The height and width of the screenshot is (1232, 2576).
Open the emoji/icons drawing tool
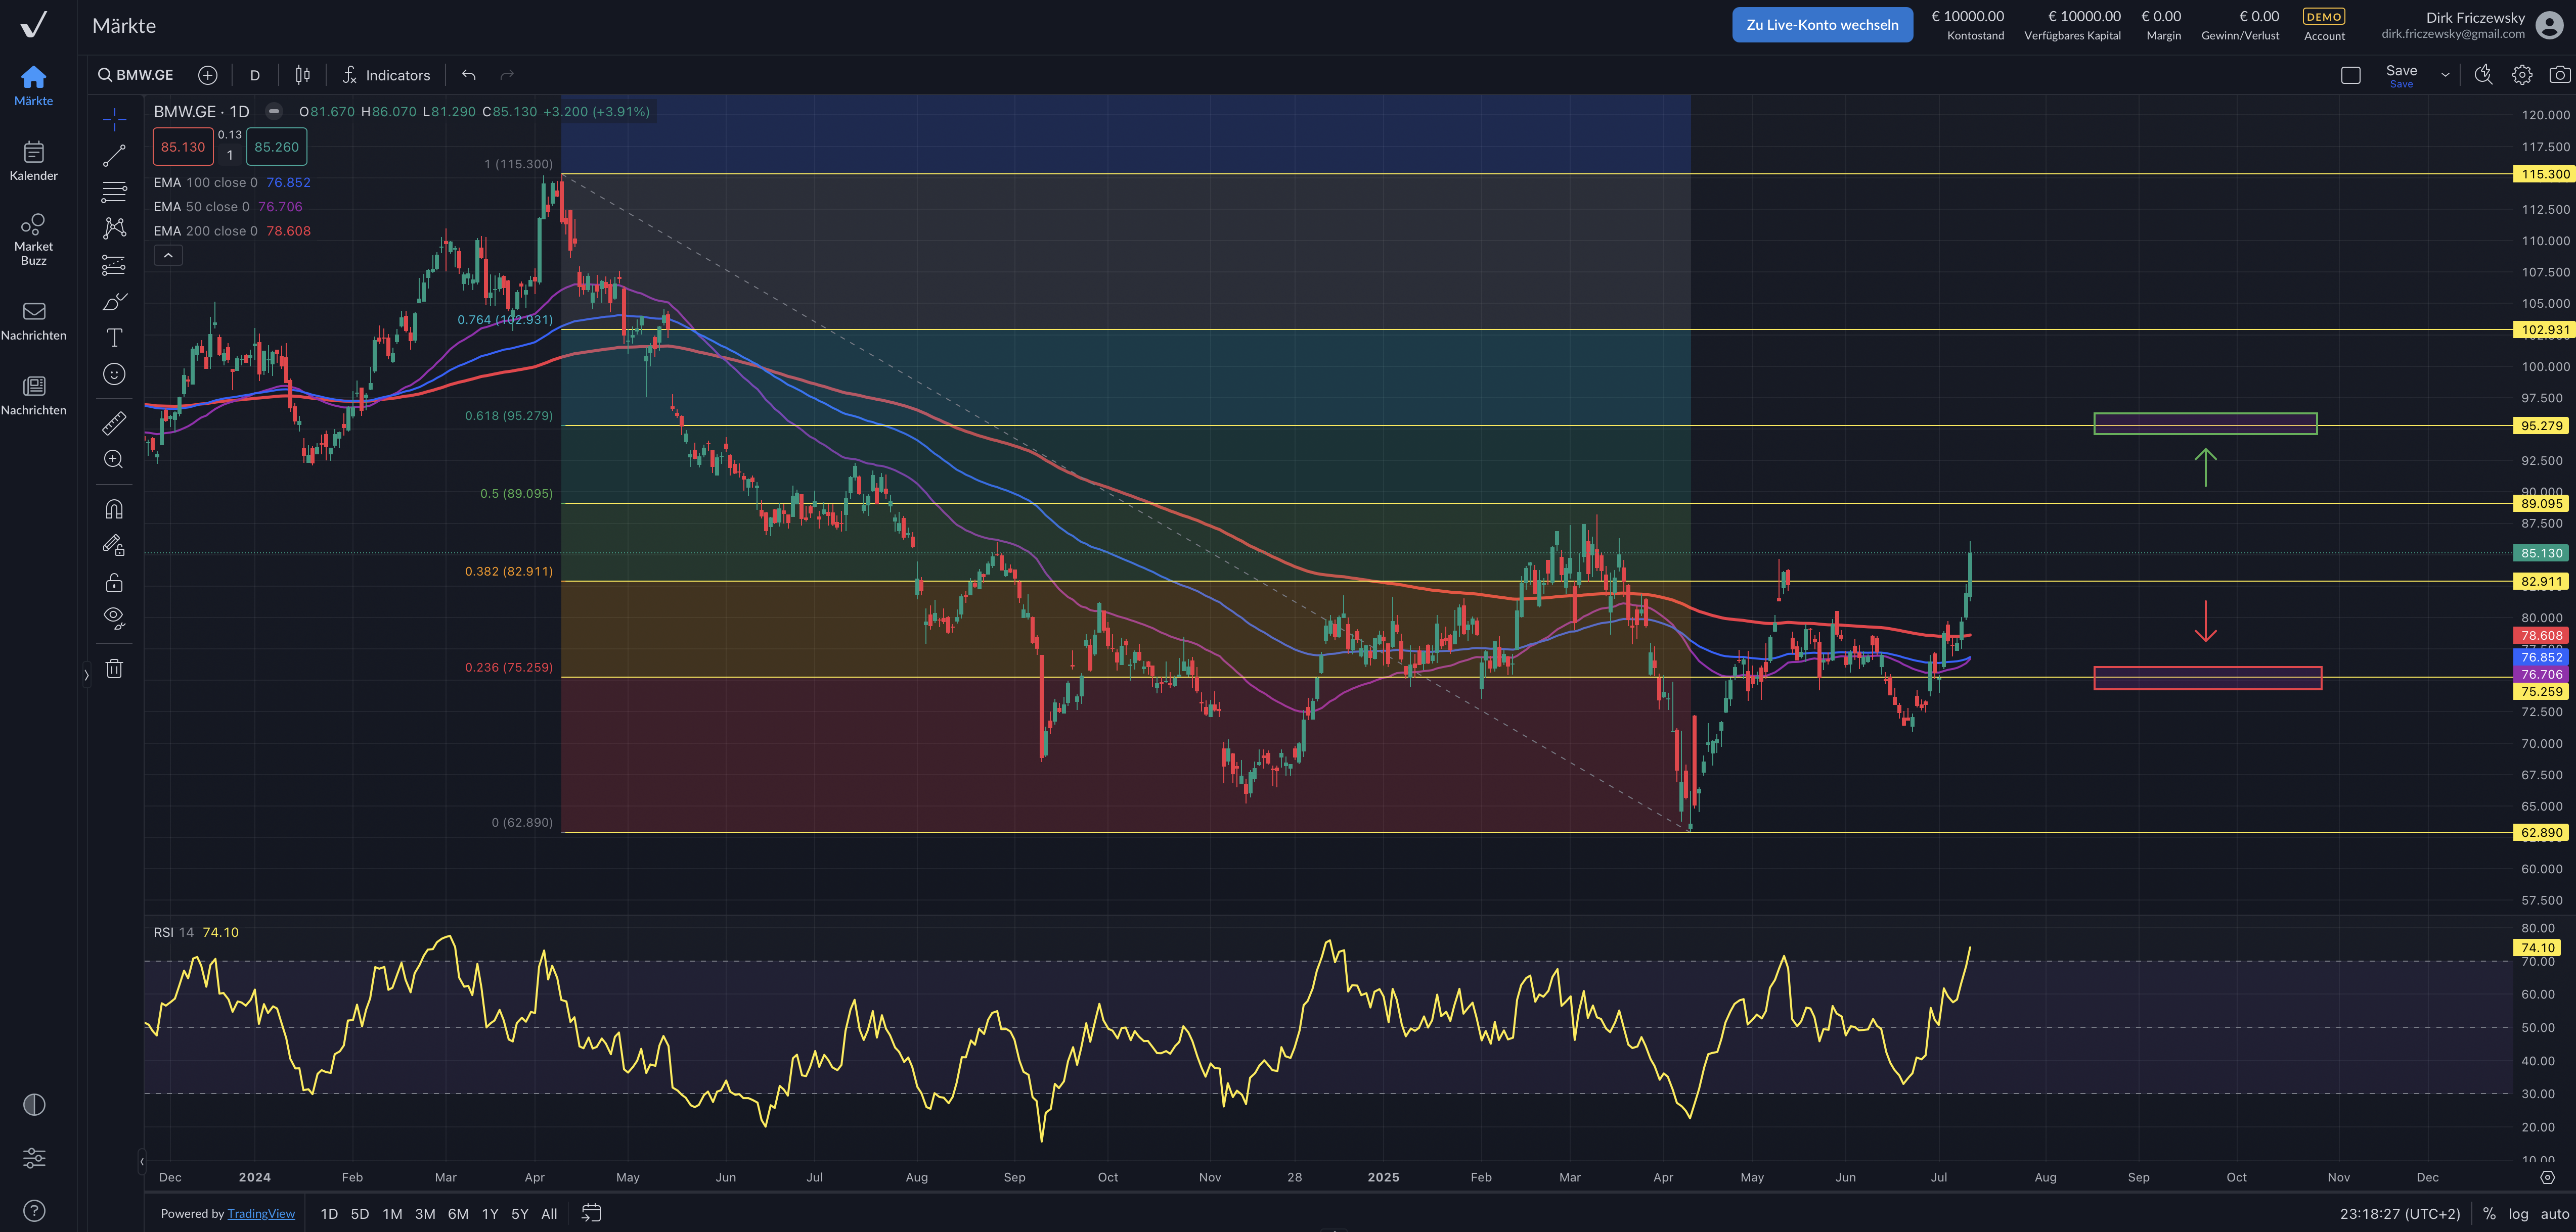coord(114,374)
